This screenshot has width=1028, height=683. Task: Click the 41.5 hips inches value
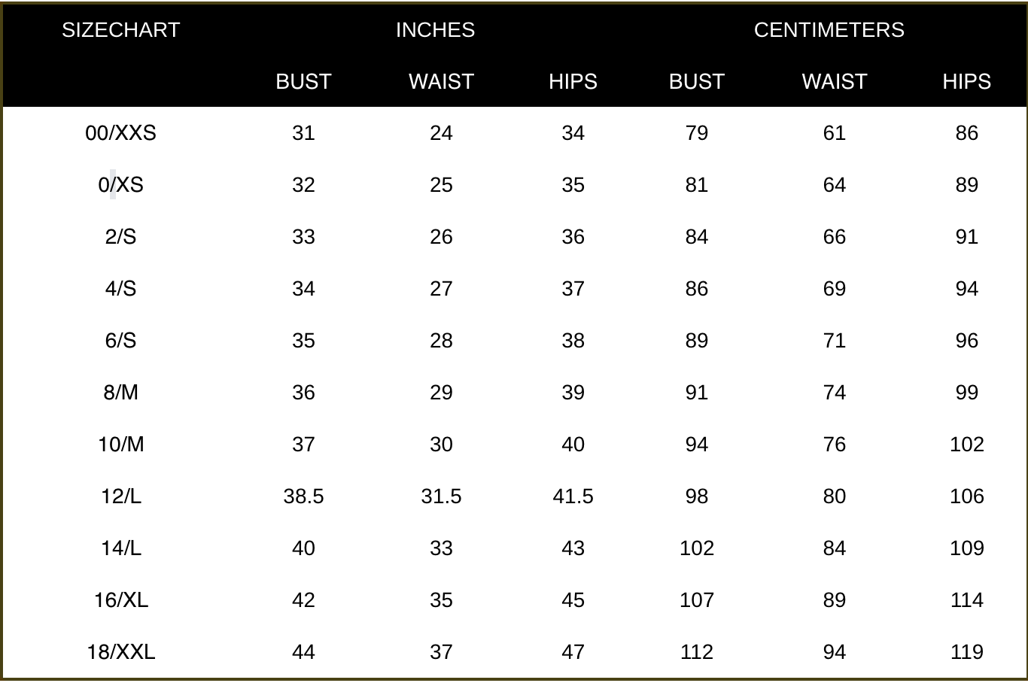point(573,496)
